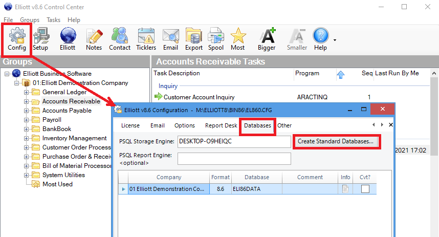Open the Config toolbar icon
The height and width of the screenshot is (237, 439).
17,39
